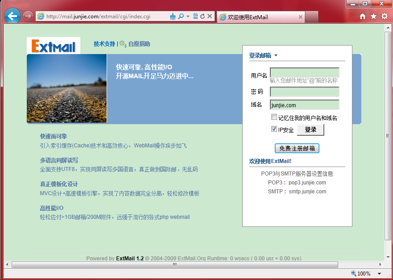
Task: Click the broom icon in the address bar
Action: [x=173, y=17]
